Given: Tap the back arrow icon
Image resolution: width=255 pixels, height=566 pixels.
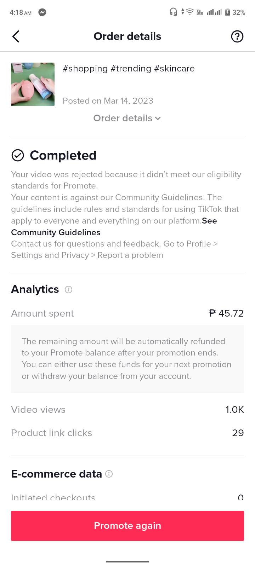Looking at the screenshot, I should click(x=16, y=36).
